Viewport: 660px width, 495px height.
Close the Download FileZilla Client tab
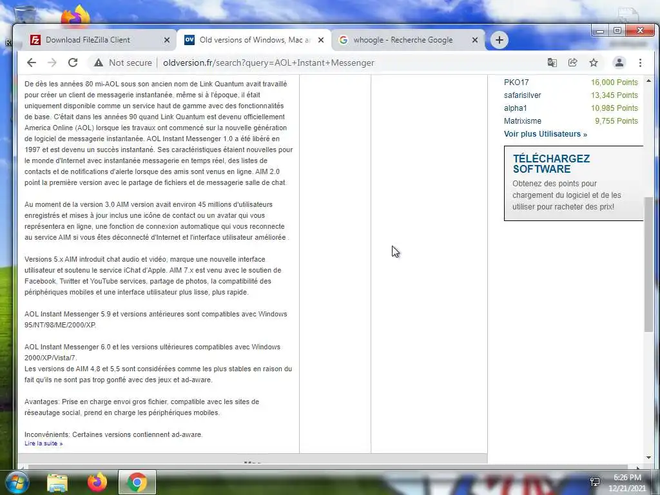pos(167,40)
